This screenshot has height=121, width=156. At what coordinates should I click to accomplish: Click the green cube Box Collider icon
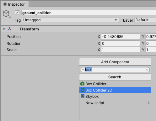click(x=82, y=84)
